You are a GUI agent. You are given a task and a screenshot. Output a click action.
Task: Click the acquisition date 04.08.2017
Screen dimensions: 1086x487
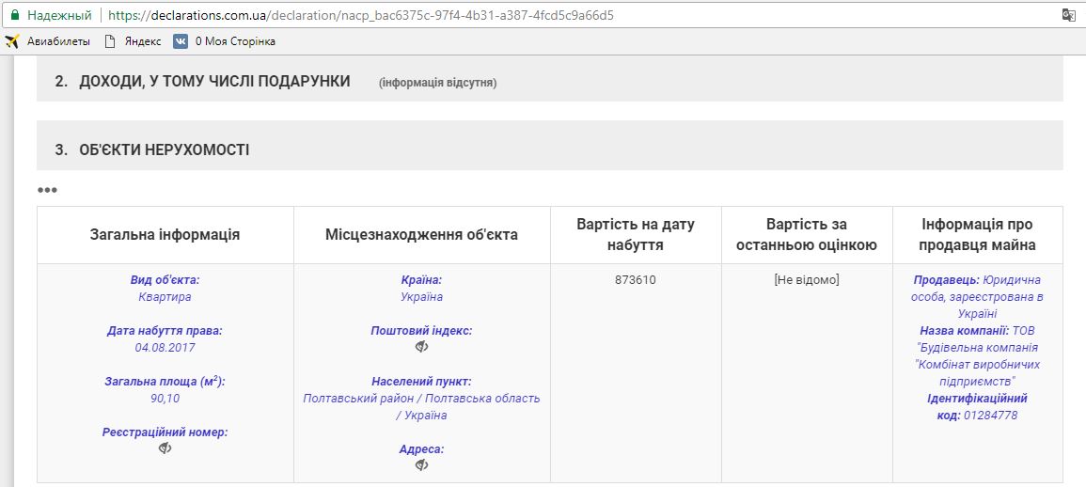[x=165, y=348]
